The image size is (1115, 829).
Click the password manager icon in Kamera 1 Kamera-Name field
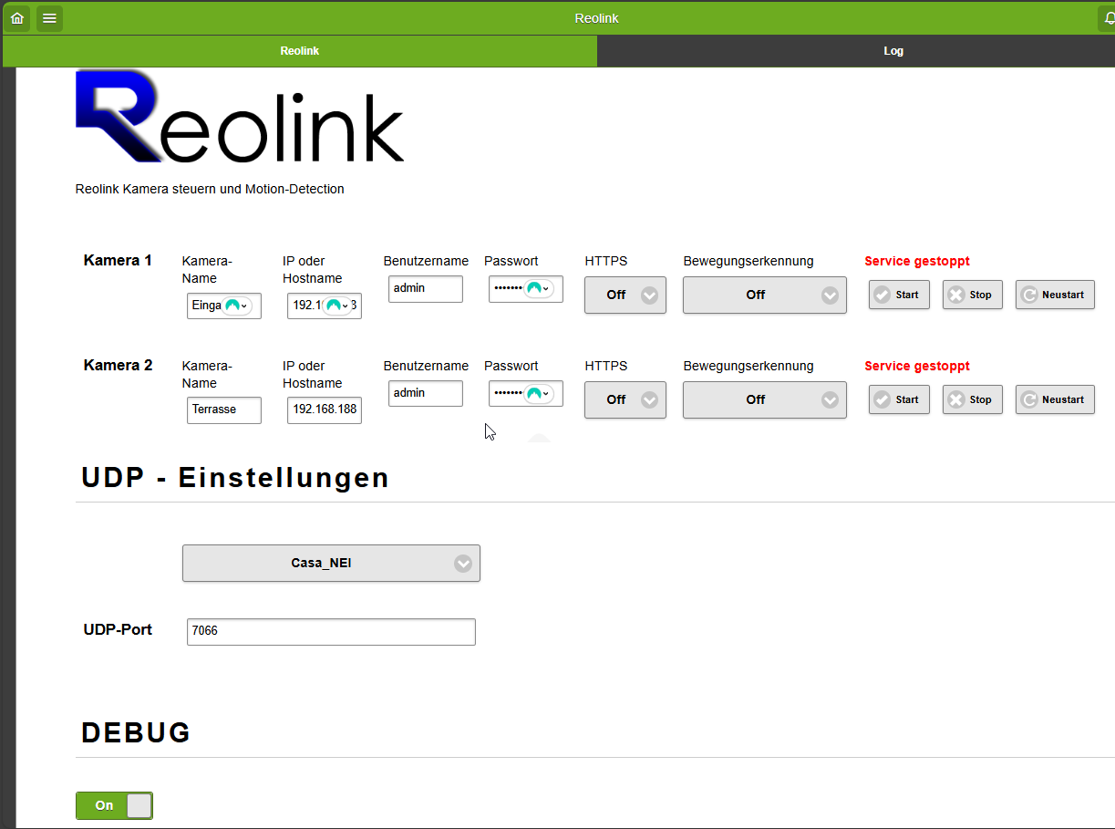(237, 306)
